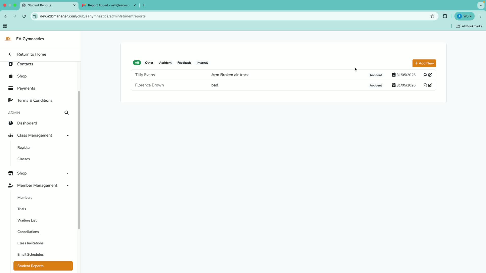Open the apps grid in bookmarks bar

pos(5,26)
